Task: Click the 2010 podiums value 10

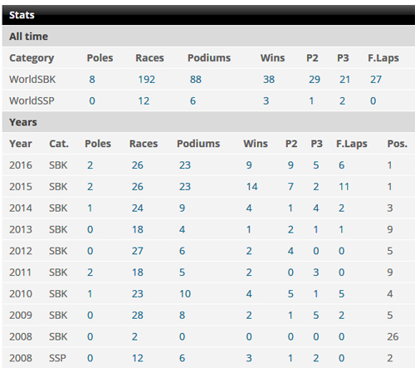Action: pos(185,294)
